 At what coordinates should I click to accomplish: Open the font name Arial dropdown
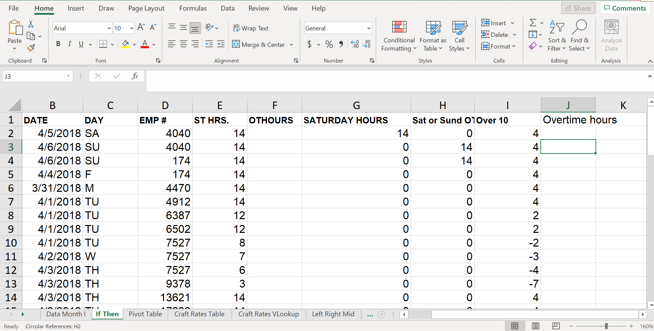point(109,28)
